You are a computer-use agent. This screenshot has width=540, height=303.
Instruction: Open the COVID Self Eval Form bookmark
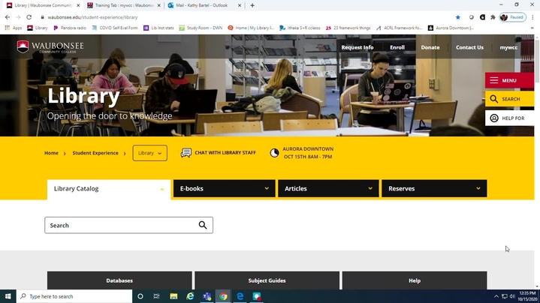[115, 28]
